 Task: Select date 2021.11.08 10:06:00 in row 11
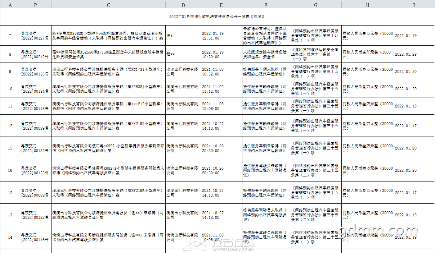point(221,106)
